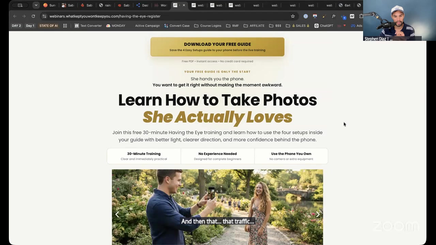The height and width of the screenshot is (245, 436).
Task: Show the next carousel photo
Action: (x=317, y=214)
